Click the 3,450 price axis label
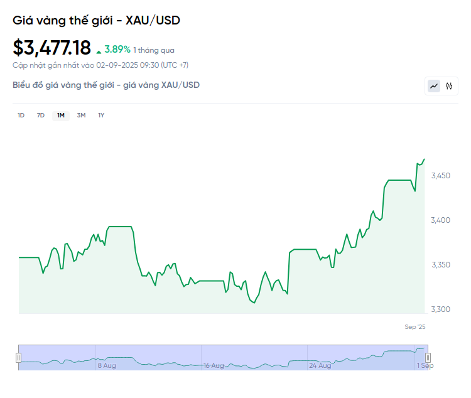The image size is (471, 398). pos(441,176)
